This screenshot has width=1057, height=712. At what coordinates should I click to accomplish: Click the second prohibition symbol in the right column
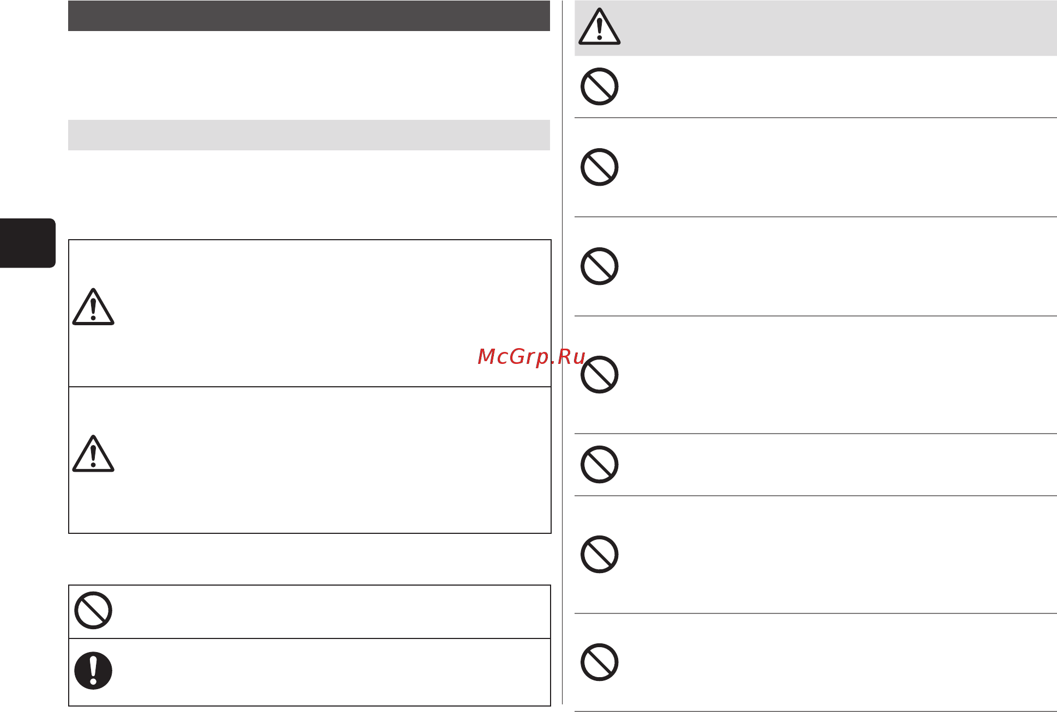point(599,167)
